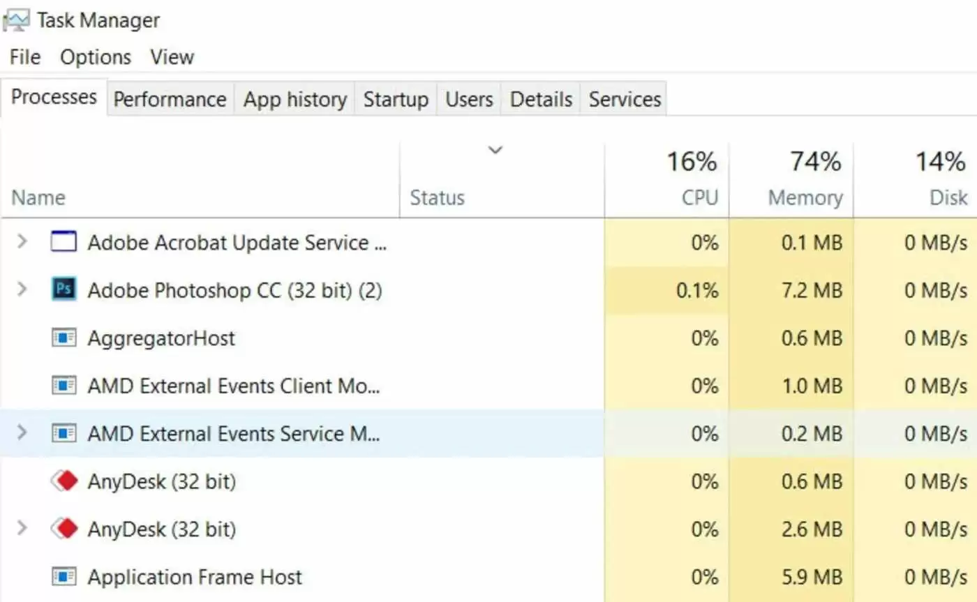Expand the Adobe Acrobat Update Service process
Viewport: 977px width, 602px height.
point(22,242)
